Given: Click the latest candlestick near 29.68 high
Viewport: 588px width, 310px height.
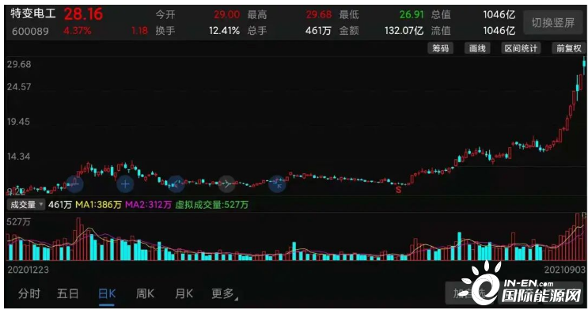Looking at the screenshot, I should pyautogui.click(x=584, y=65).
